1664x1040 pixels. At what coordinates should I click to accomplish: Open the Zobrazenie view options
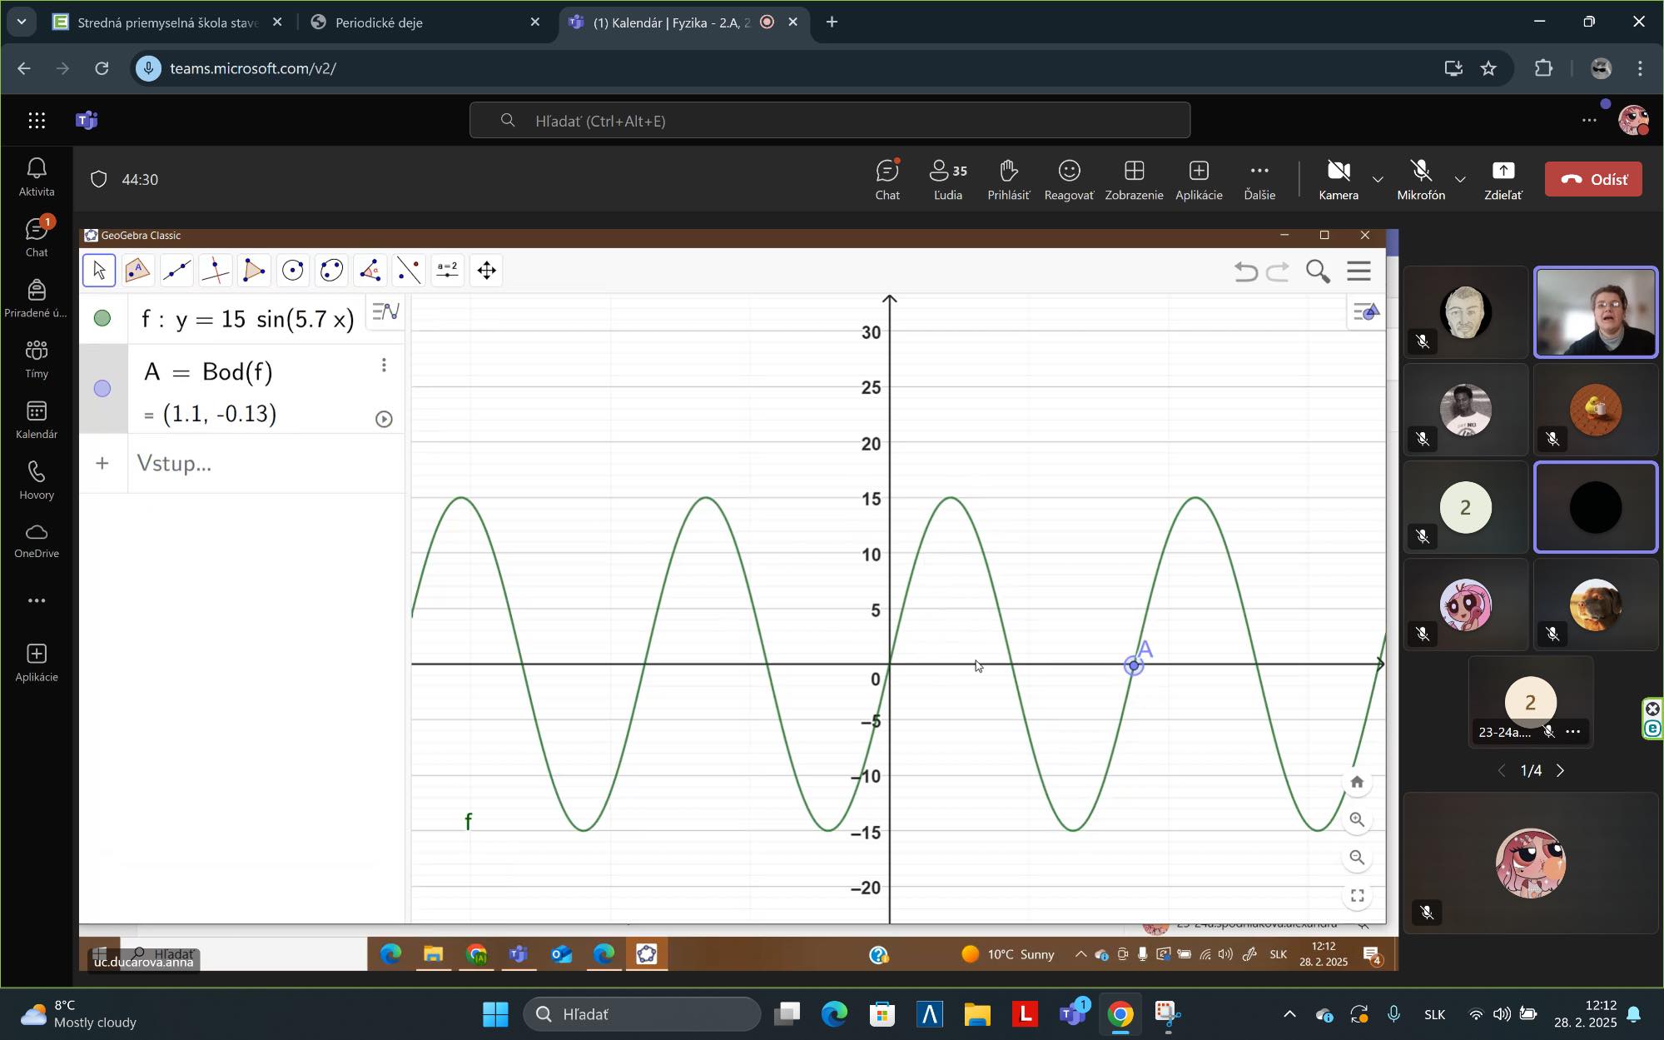(1134, 180)
